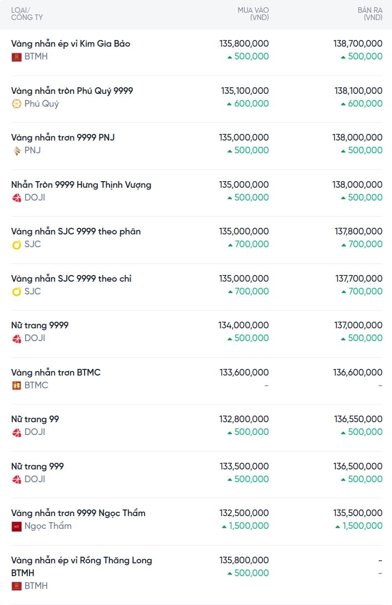This screenshot has height=605, width=392.
Task: Click DOJI logo under Hưng Thịnh Vượng
Action: [17, 198]
